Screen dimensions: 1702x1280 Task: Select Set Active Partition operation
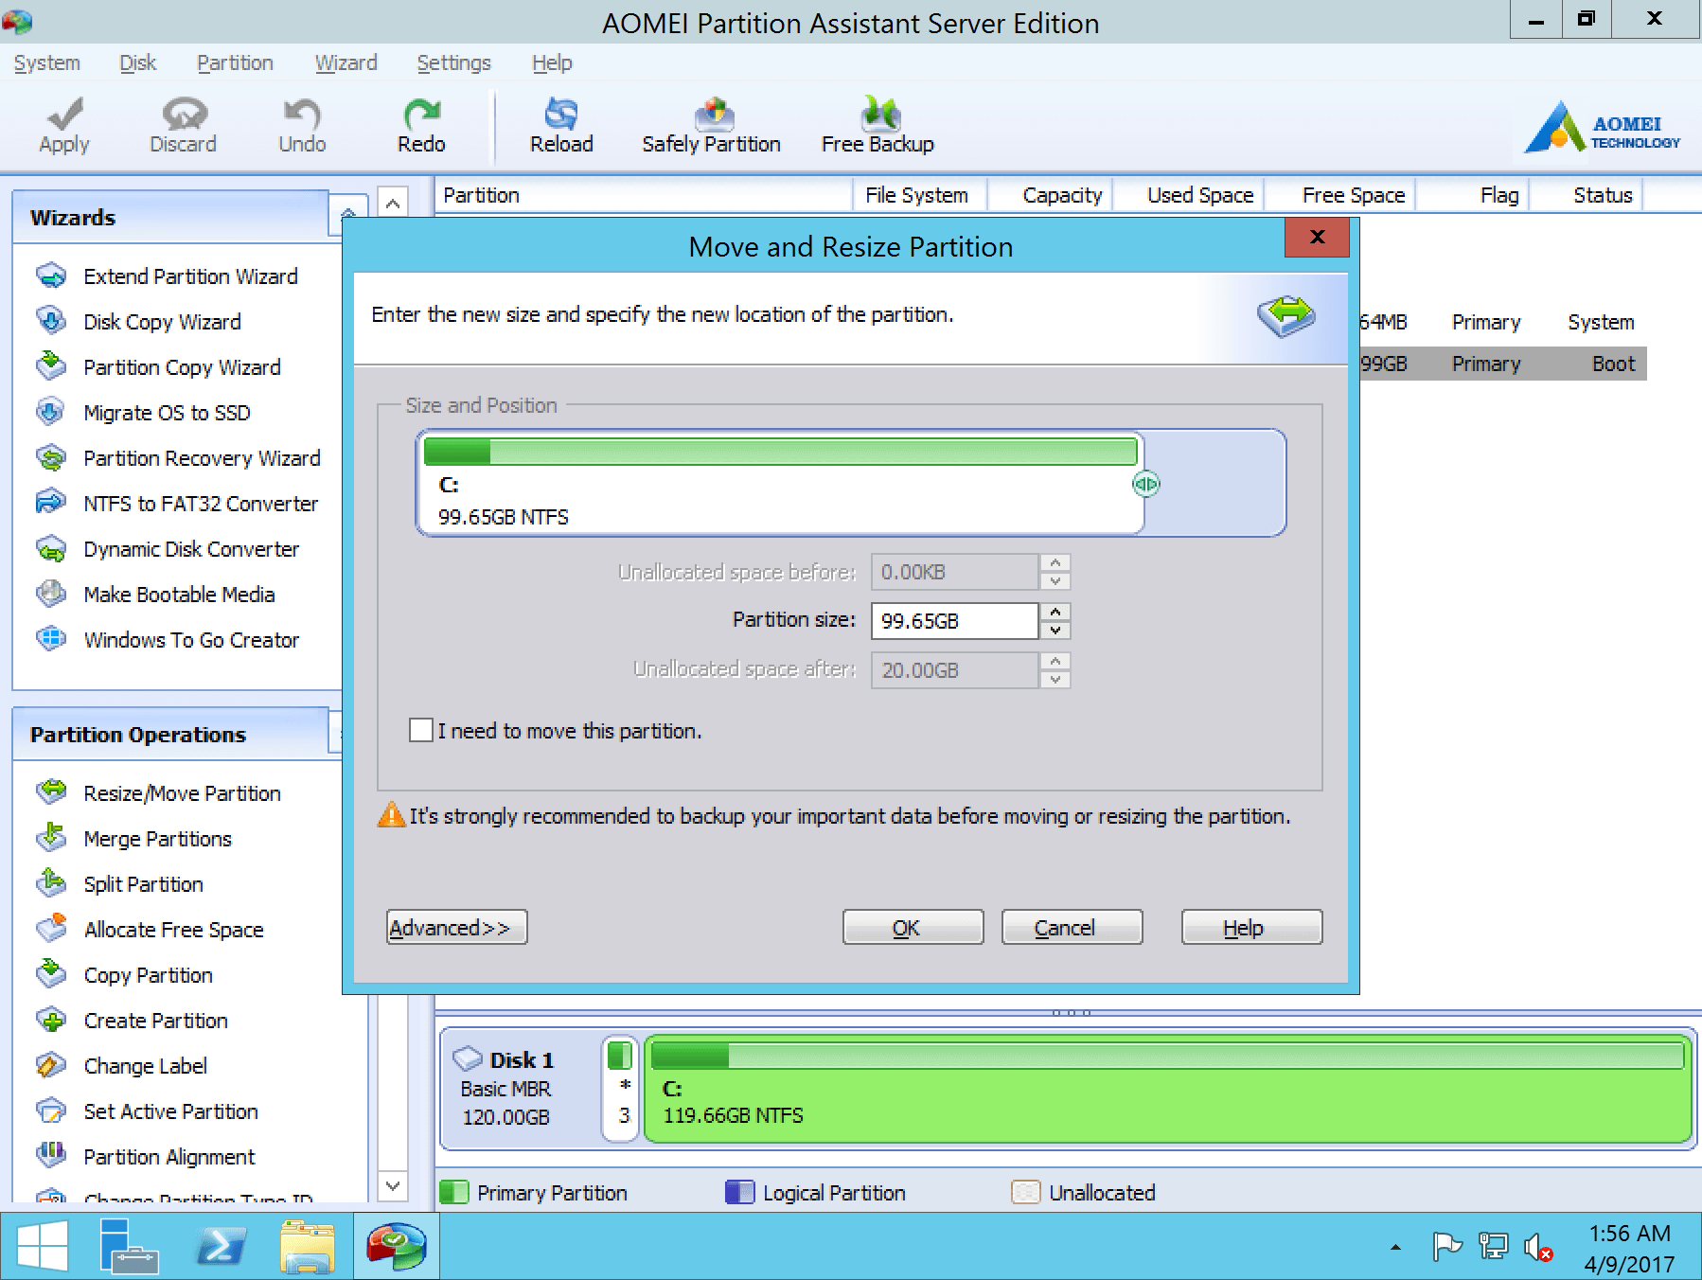pyautogui.click(x=148, y=1111)
